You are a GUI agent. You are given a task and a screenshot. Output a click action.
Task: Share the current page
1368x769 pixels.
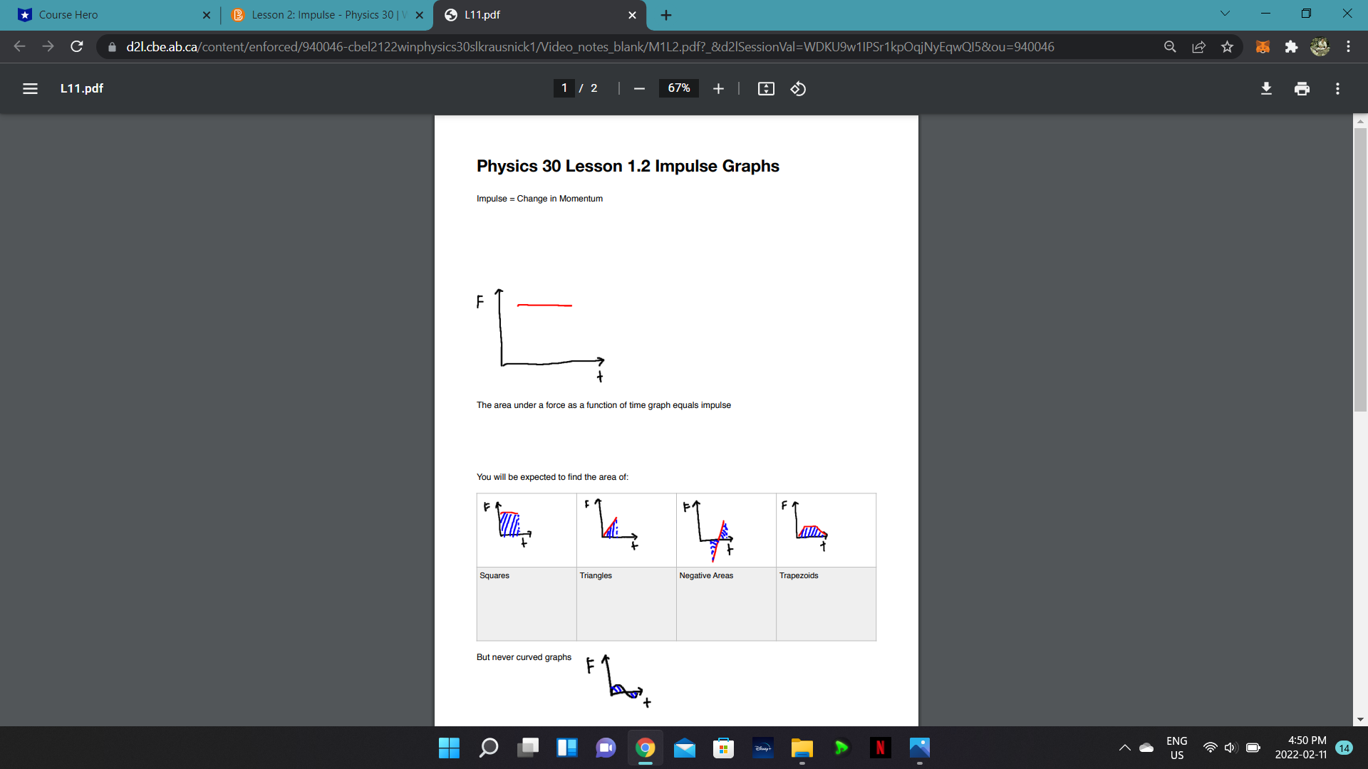(1199, 46)
